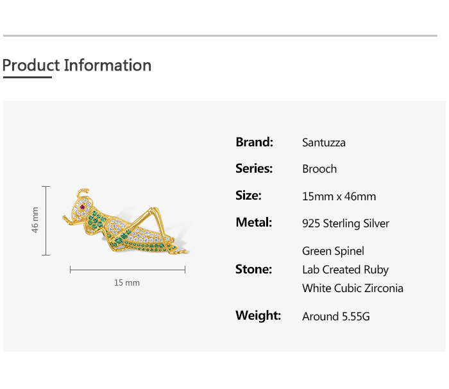Select the White Cubic Zirconia stone entry
Image resolution: width=449 pixels, height=389 pixels.
(353, 288)
